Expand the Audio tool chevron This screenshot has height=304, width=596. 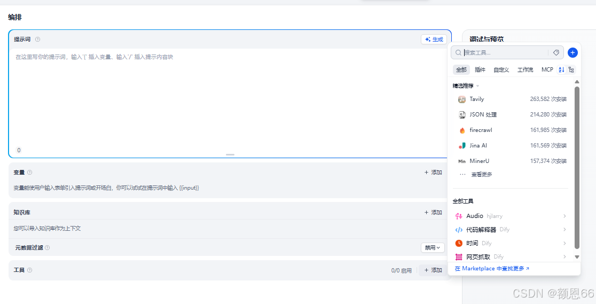click(565, 216)
